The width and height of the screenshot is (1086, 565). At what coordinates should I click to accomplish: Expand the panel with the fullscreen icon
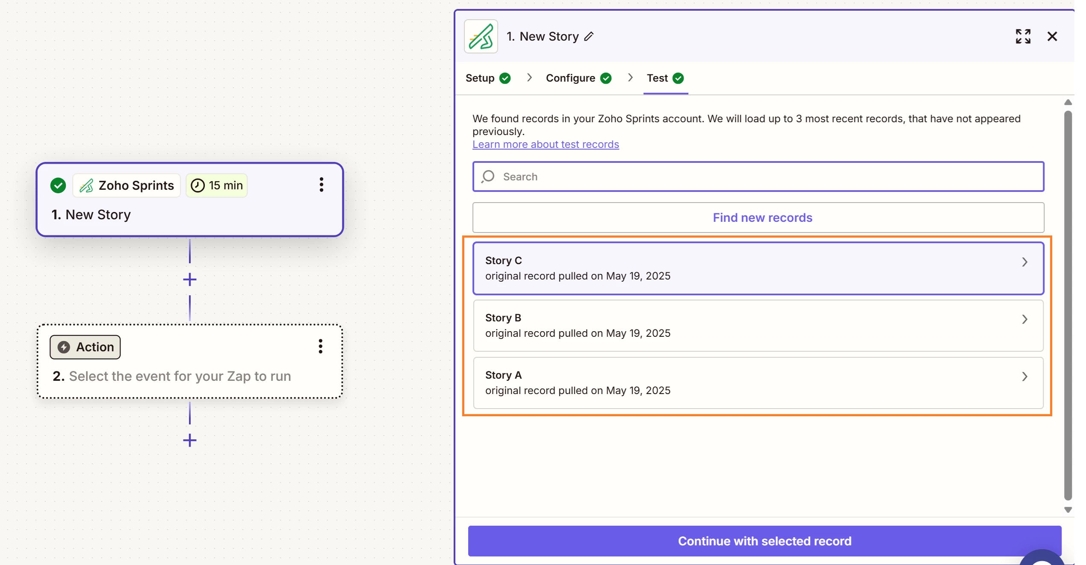tap(1023, 37)
